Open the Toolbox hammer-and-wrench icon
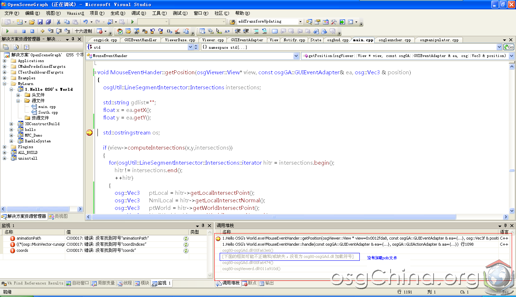The height and width of the screenshot is (297, 516). point(334,22)
